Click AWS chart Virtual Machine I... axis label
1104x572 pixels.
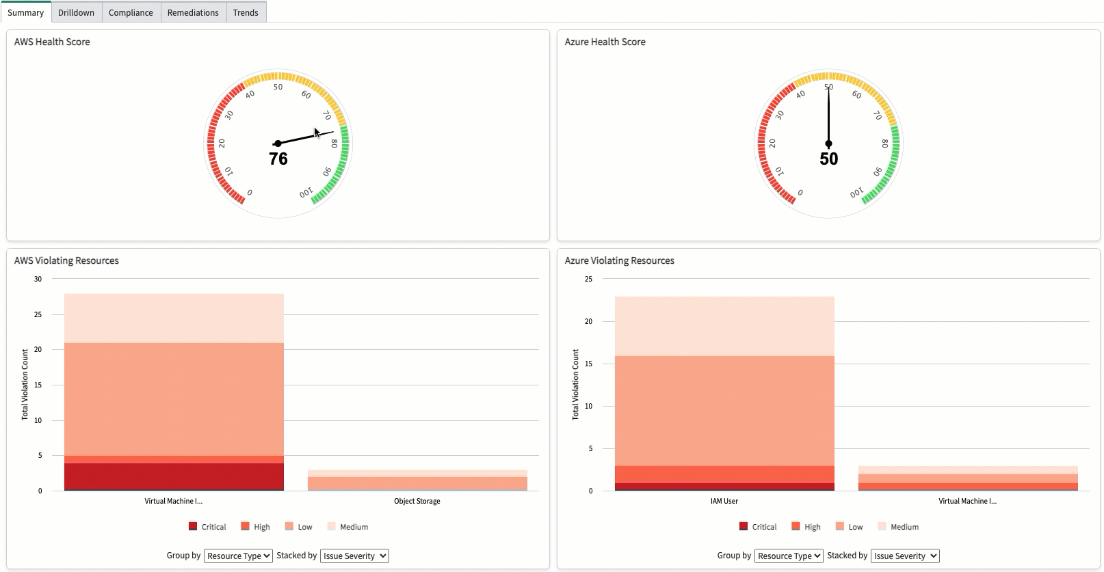[174, 501]
